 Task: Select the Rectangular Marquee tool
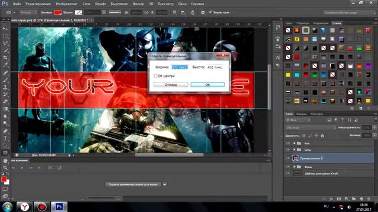(x=5, y=36)
